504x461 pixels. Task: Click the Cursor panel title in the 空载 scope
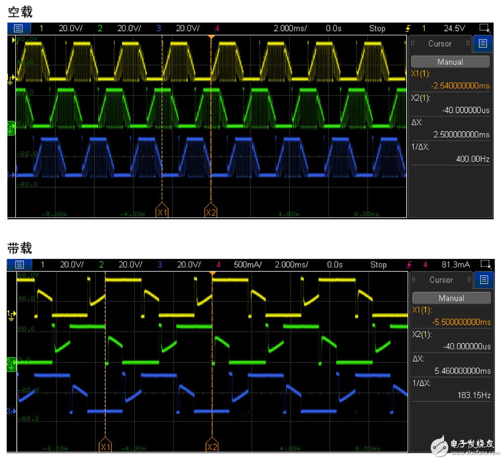tap(440, 43)
